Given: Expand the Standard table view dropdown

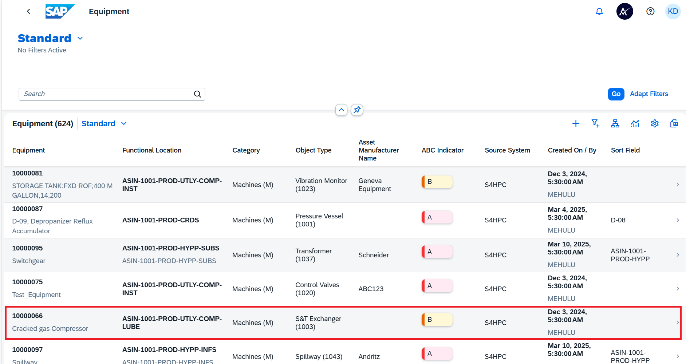Looking at the screenshot, I should pos(124,124).
